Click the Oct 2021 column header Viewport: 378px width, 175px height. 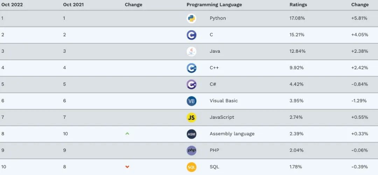(x=73, y=5)
